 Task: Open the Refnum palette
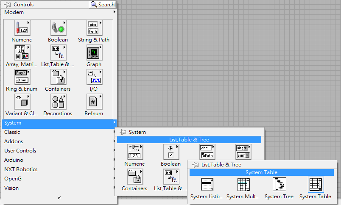tap(95, 102)
